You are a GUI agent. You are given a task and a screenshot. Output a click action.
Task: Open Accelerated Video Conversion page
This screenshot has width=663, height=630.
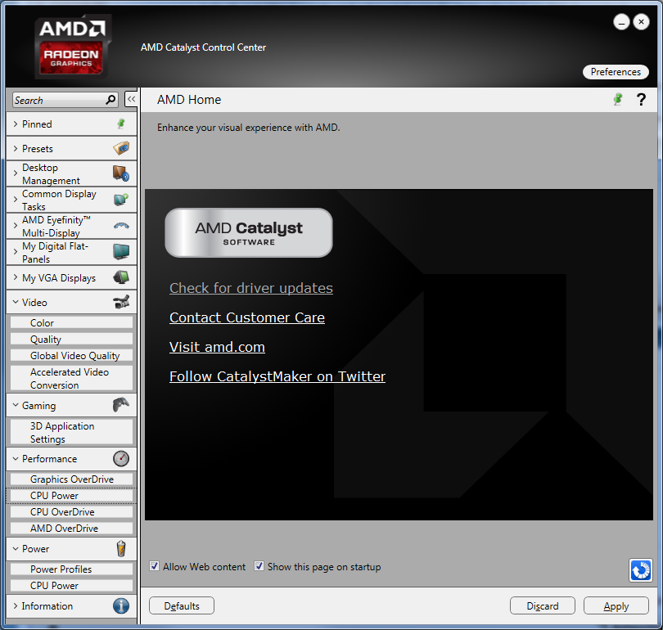(x=71, y=378)
